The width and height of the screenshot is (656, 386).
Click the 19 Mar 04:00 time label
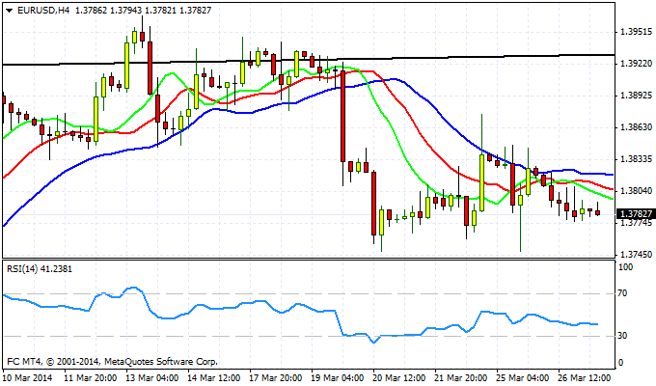(x=338, y=377)
